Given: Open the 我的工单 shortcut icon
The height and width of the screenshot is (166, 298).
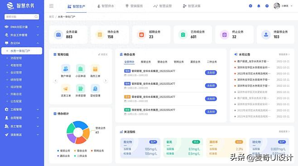Looking at the screenshot, I should tap(95, 69).
